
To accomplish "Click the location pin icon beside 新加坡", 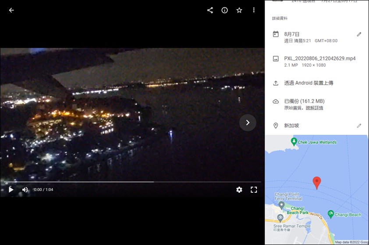I will point(276,126).
